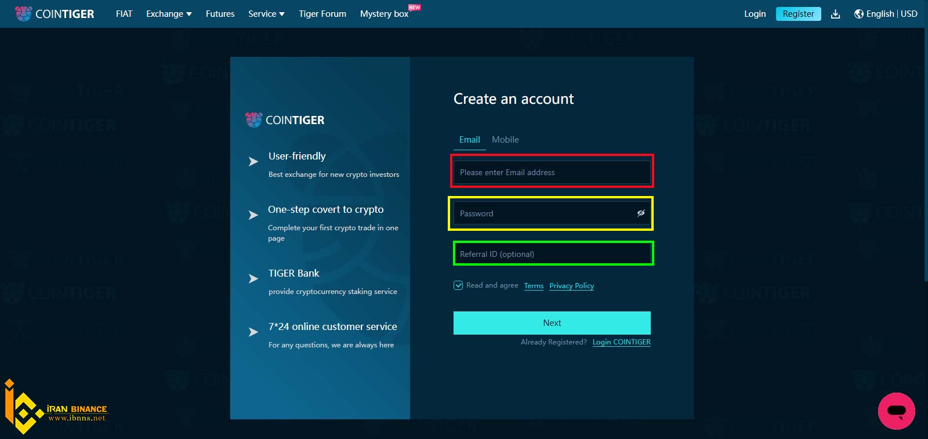928x439 pixels.
Task: Click the Login link in header
Action: 755,14
